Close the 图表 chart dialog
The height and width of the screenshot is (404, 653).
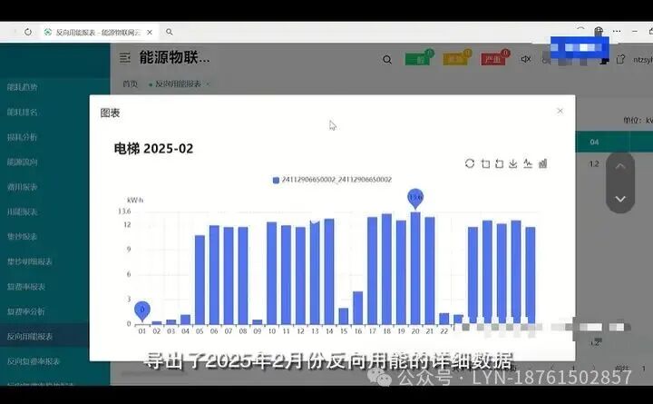[560, 111]
